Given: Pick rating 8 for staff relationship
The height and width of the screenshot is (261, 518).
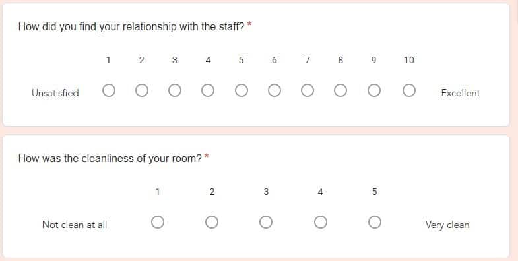Looking at the screenshot, I should click(x=340, y=90).
